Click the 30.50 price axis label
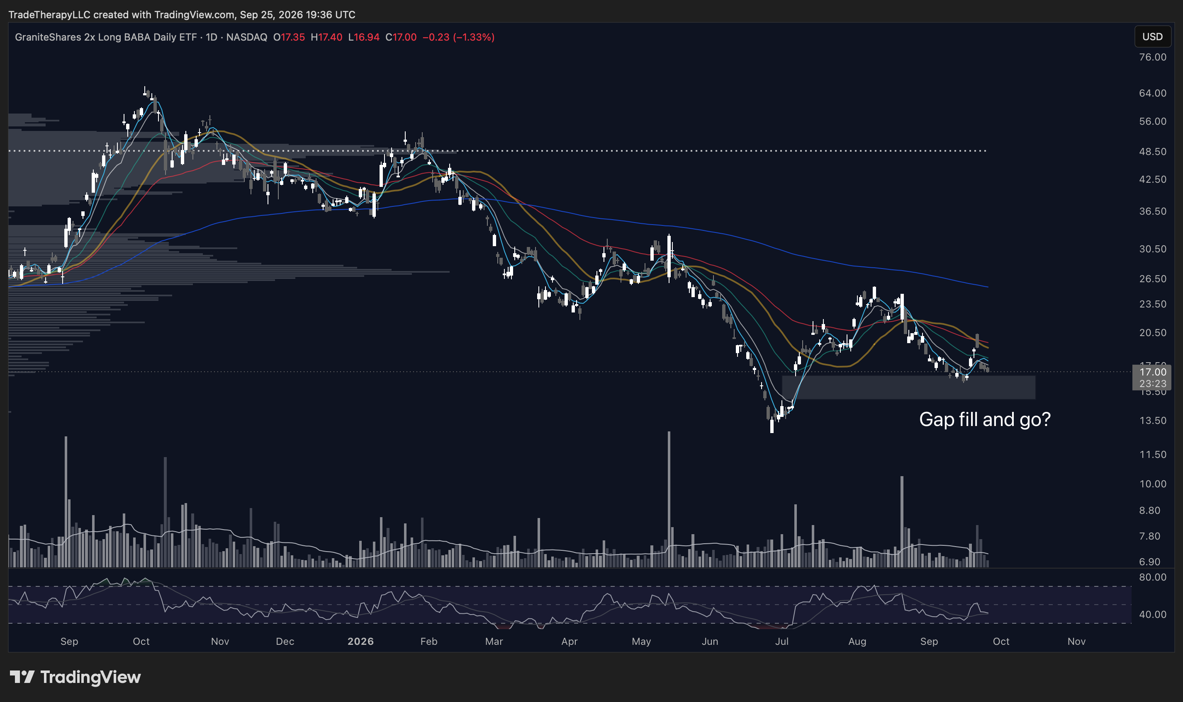The width and height of the screenshot is (1183, 702). [1153, 249]
